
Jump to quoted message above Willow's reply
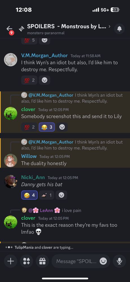[72, 145]
